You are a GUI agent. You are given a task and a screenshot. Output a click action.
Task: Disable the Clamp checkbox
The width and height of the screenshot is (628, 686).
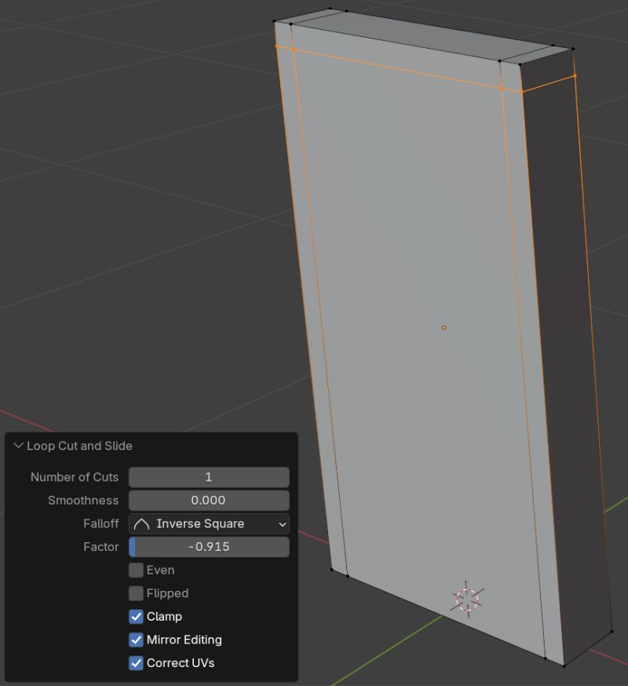137,616
